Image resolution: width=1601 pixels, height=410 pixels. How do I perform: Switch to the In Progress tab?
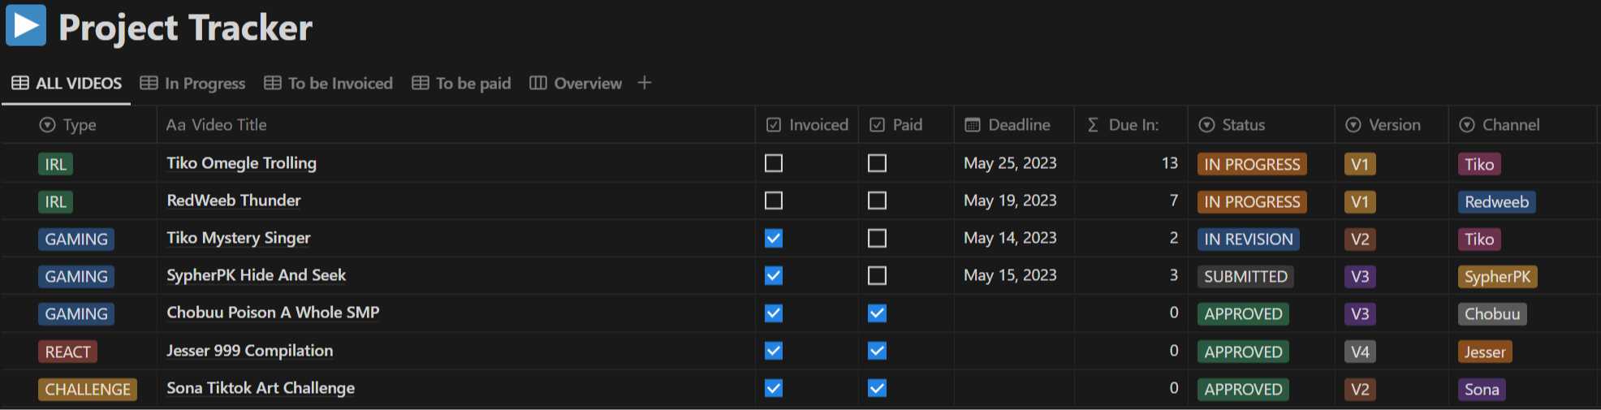coord(193,83)
